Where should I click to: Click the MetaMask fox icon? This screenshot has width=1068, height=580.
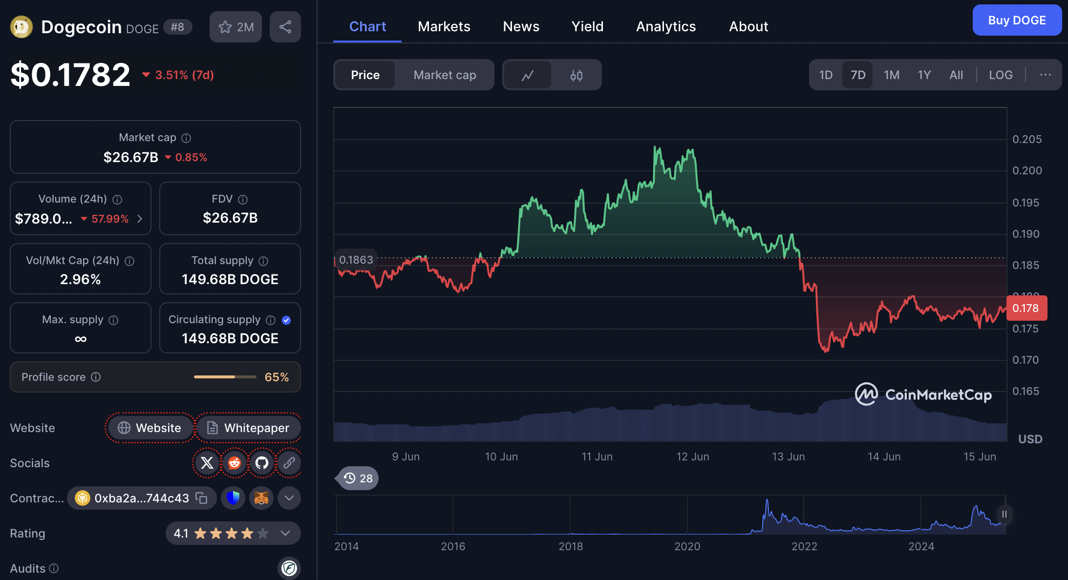point(261,498)
